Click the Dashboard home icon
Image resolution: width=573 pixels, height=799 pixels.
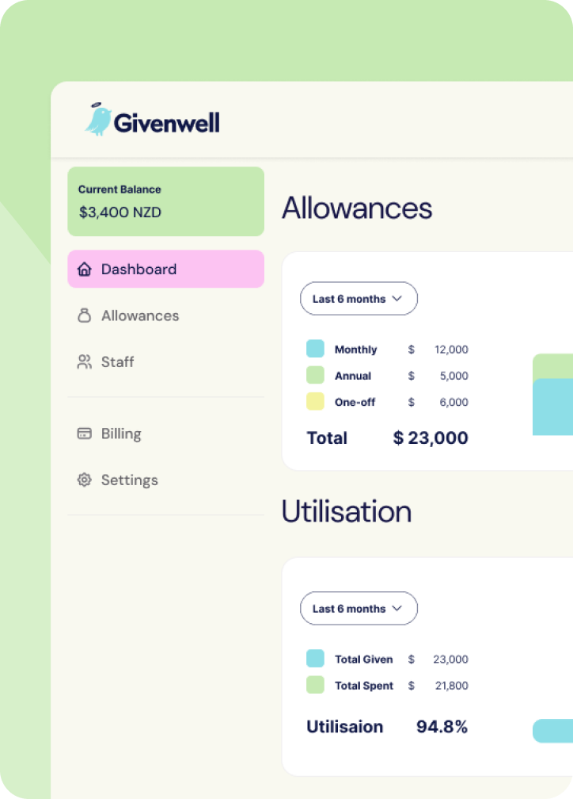pos(85,270)
